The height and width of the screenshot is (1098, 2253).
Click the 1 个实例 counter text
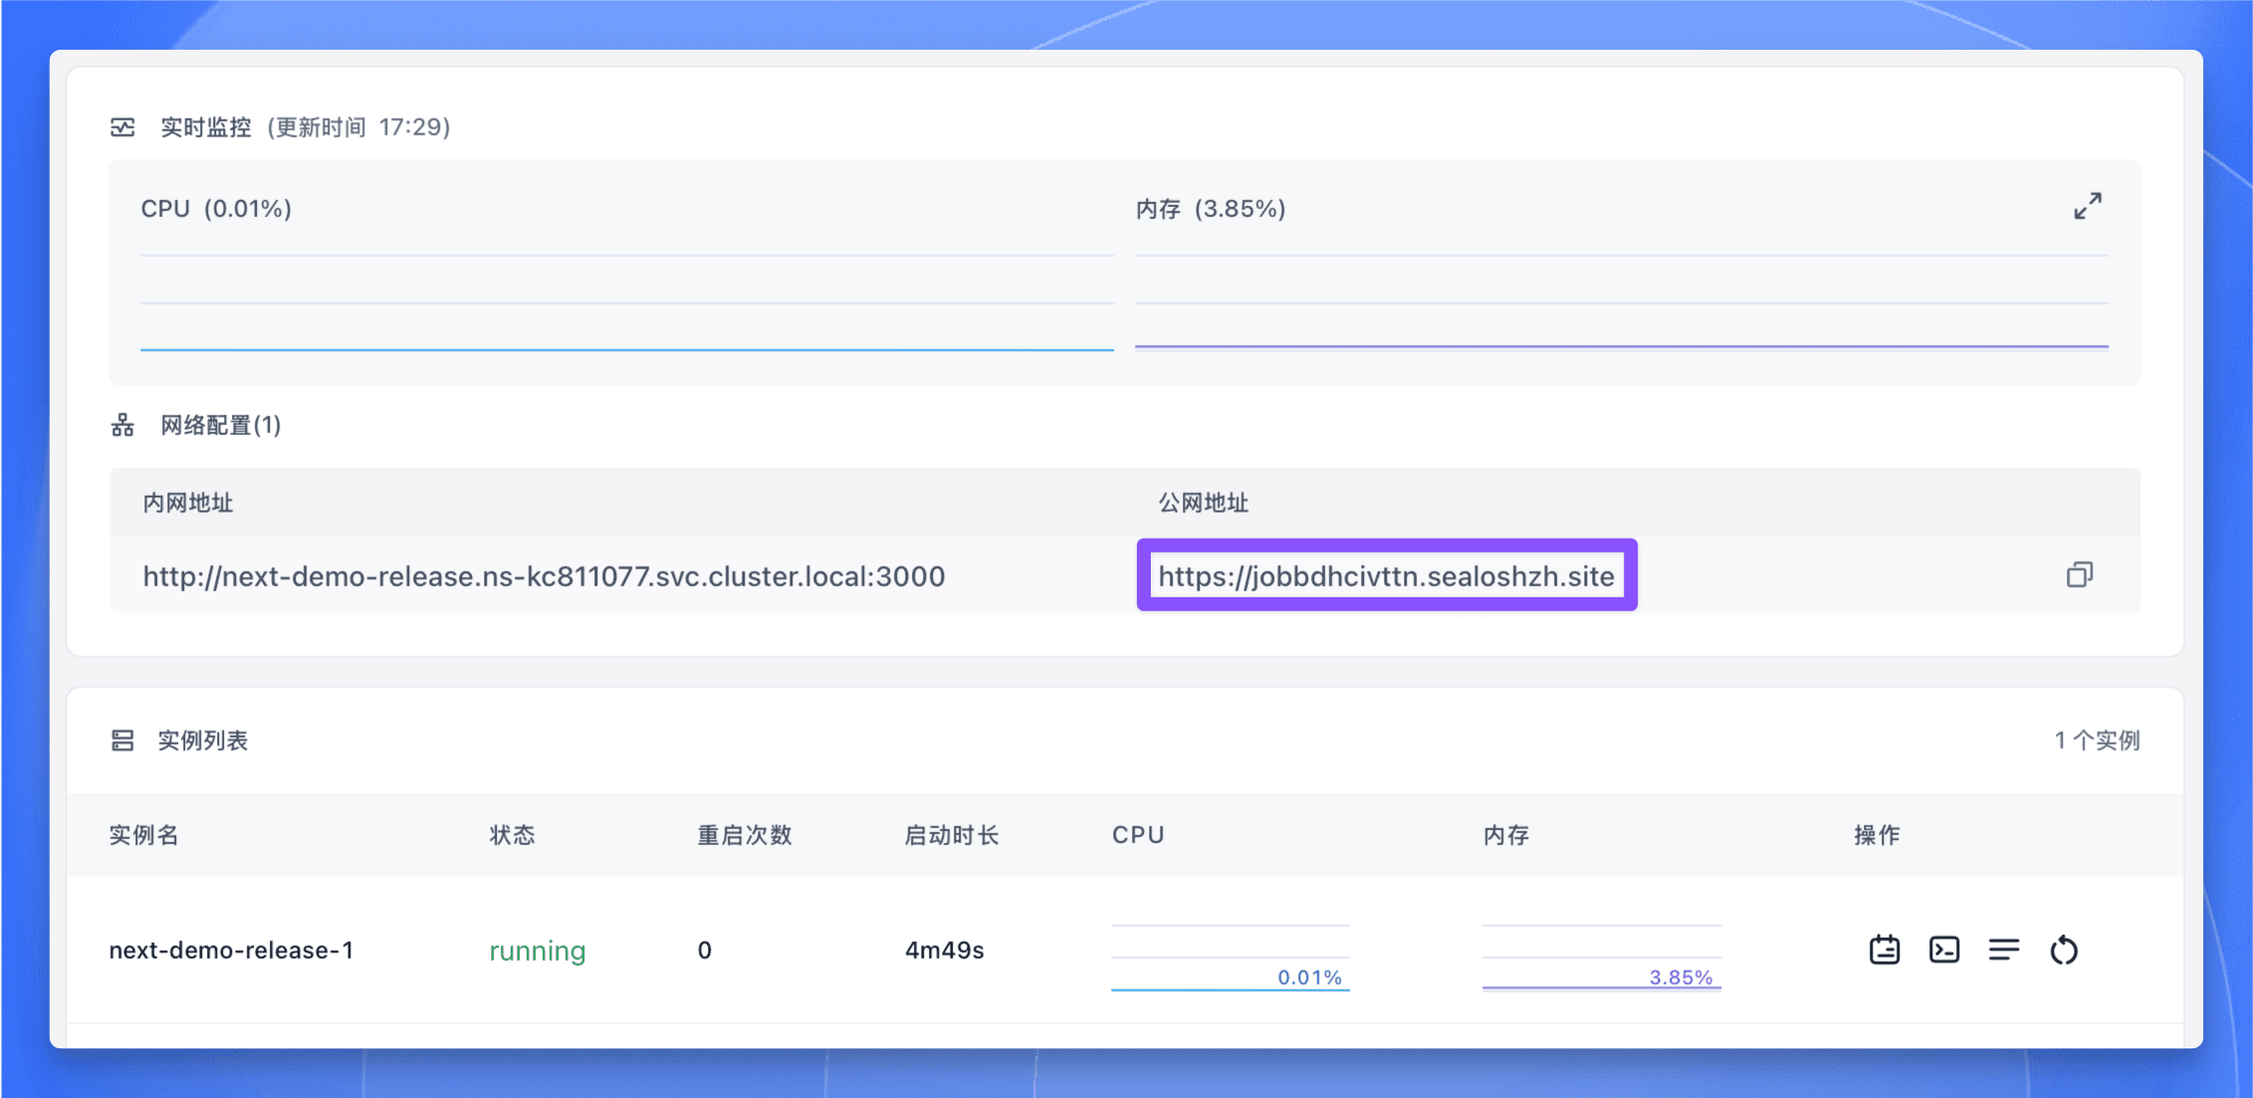point(2097,740)
